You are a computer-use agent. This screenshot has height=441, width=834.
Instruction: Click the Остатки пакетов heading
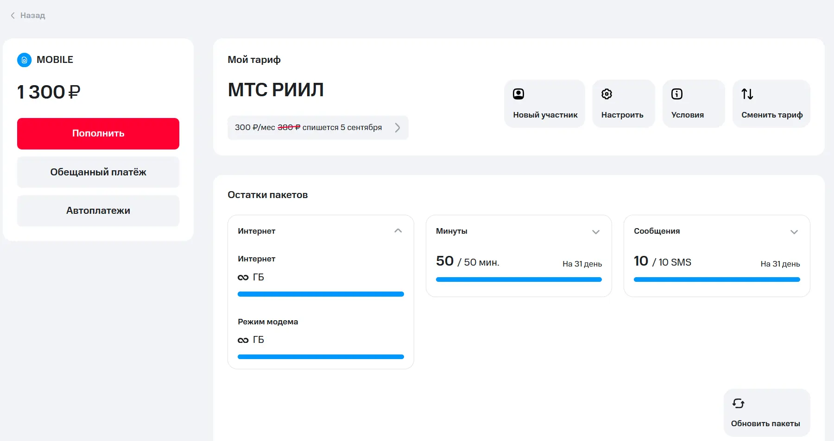[268, 195]
